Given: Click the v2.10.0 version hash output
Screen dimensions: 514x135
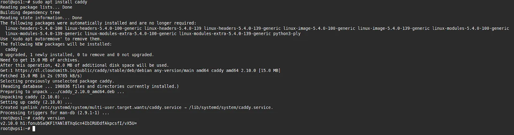Looking at the screenshot, I should pyautogui.click(x=68, y=123).
